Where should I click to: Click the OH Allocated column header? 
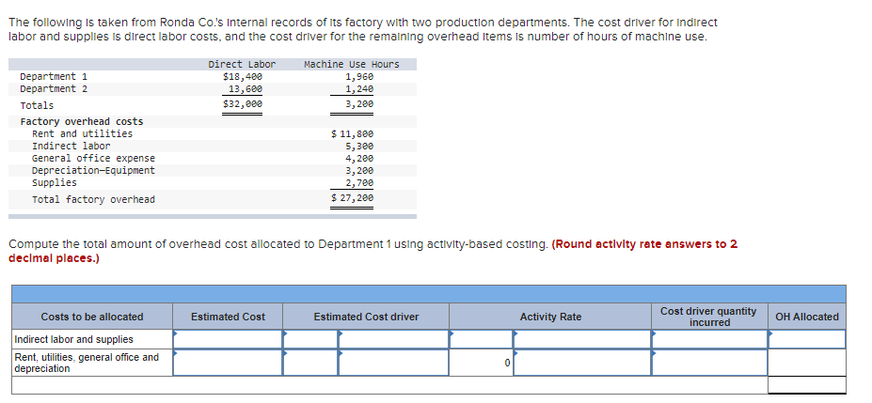click(806, 317)
